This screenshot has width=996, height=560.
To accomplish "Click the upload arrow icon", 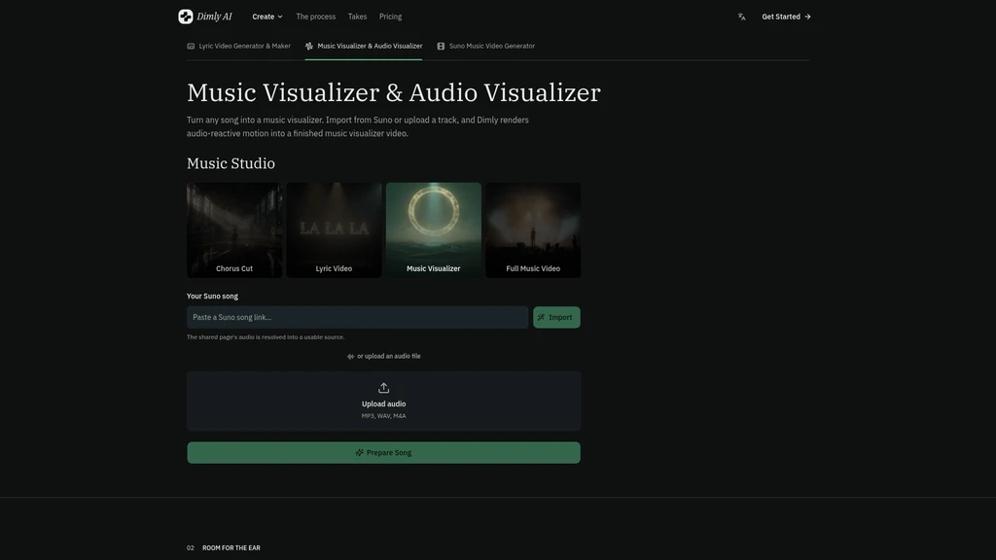I will (383, 387).
